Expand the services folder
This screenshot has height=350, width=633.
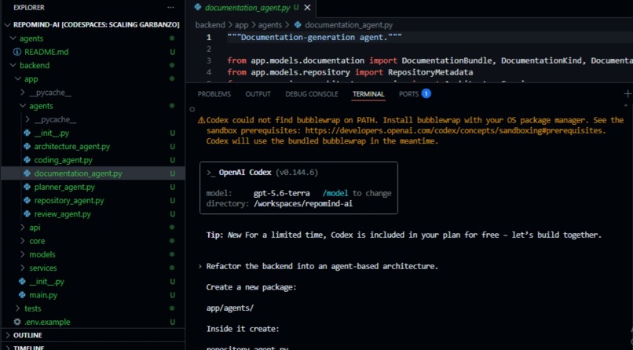pos(23,268)
